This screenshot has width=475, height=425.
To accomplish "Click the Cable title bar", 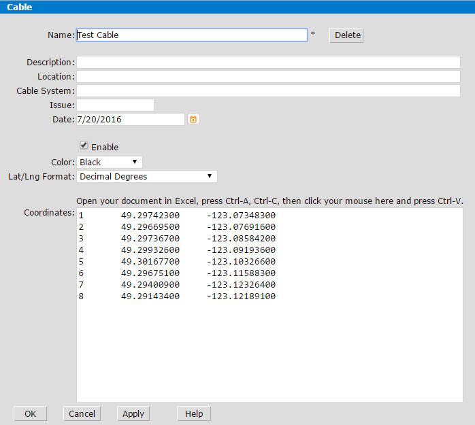I will point(237,7).
